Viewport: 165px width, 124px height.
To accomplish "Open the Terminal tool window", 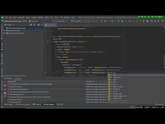I will point(37,104).
